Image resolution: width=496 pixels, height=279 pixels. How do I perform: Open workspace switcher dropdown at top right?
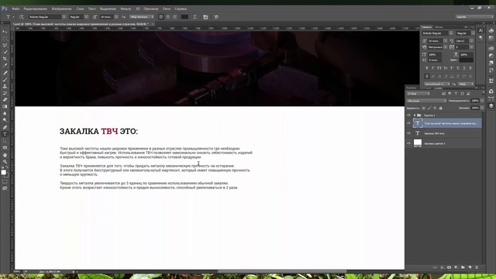click(x=474, y=17)
